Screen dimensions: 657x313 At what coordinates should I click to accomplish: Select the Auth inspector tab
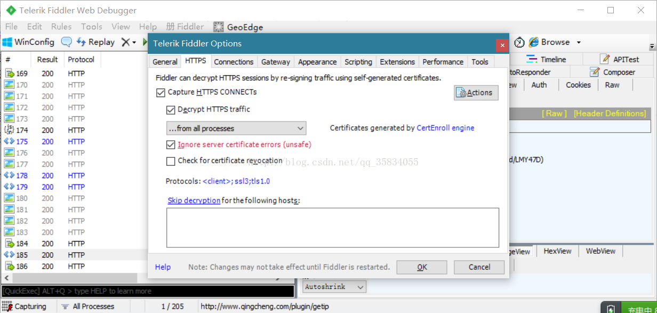tap(539, 85)
